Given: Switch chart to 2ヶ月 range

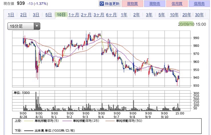Looking at the screenshot, I should [86, 15].
